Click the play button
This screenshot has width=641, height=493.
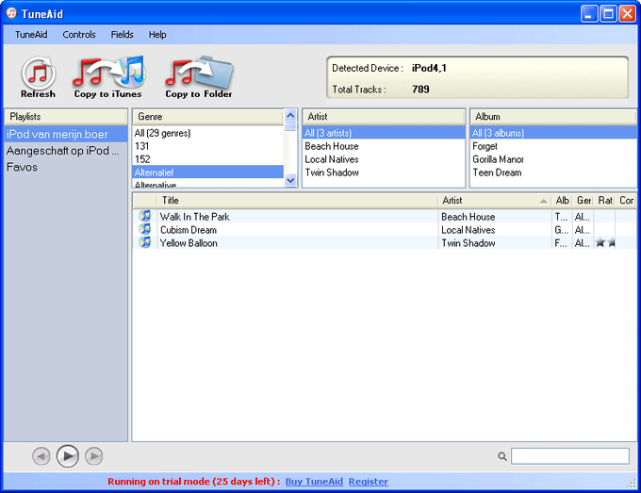pyautogui.click(x=68, y=456)
